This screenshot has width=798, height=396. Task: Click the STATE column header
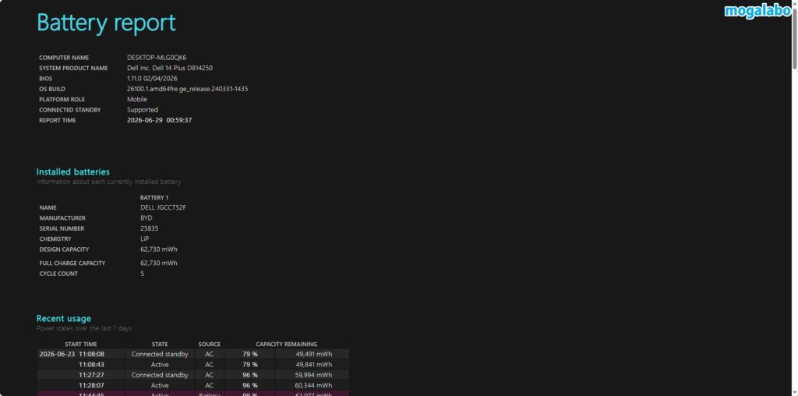[x=159, y=344]
